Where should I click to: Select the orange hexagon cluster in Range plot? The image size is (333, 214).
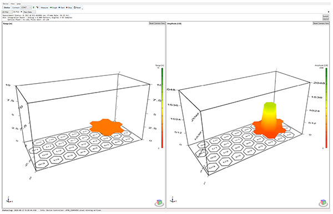(x=107, y=127)
